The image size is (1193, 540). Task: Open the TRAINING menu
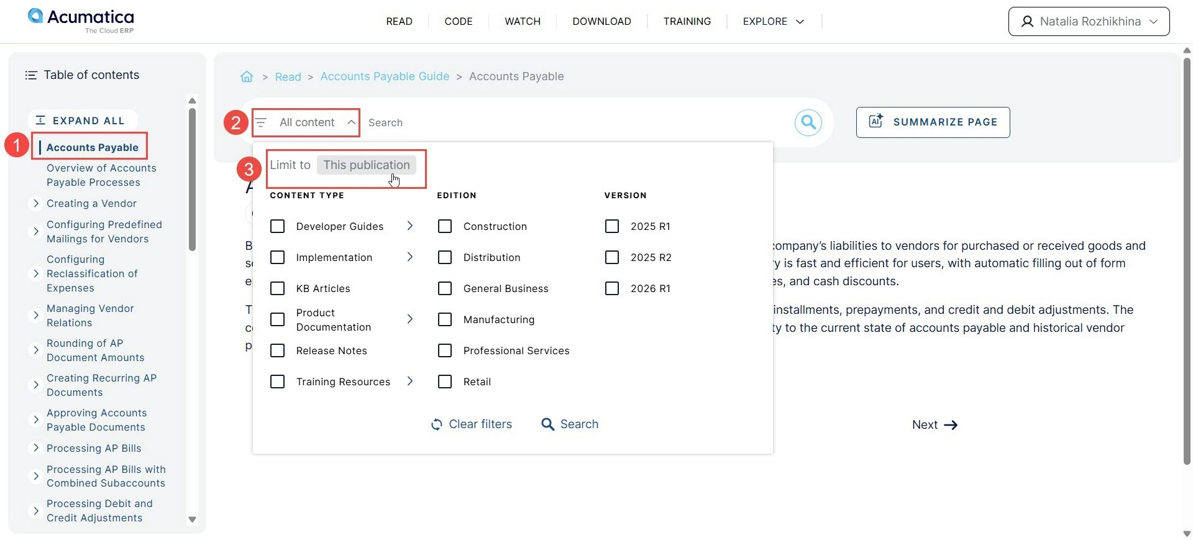(687, 21)
